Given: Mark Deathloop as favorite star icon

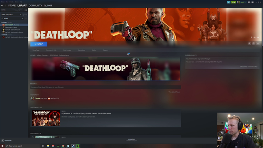Looking at the screenshot, I should tap(258, 44).
